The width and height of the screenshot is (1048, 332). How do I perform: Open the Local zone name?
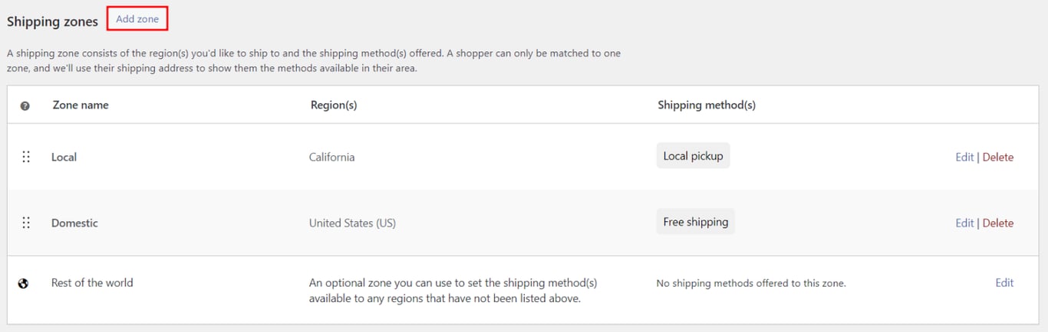click(64, 157)
